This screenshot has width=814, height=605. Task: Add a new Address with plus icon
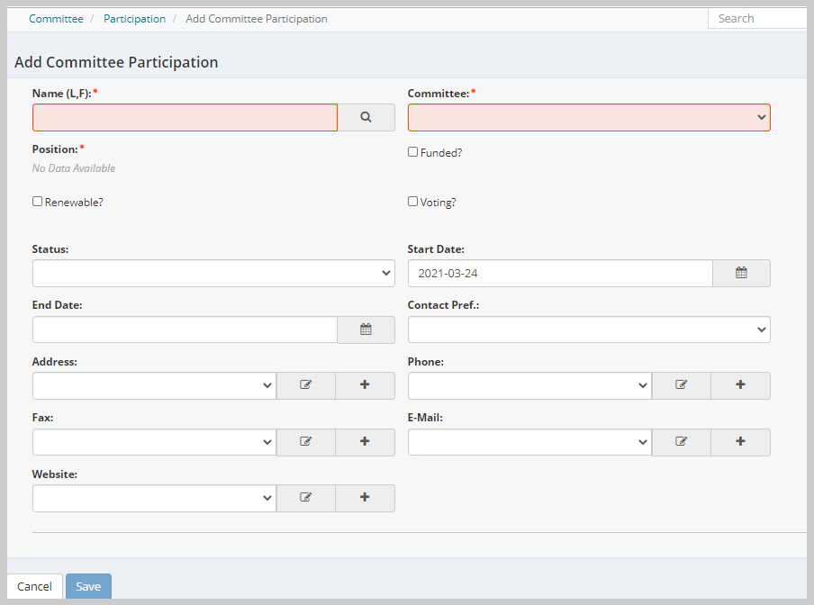tap(365, 385)
